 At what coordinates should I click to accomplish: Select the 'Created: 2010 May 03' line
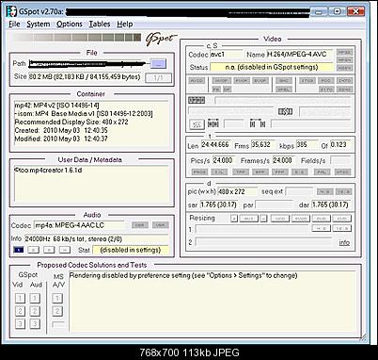(61, 130)
